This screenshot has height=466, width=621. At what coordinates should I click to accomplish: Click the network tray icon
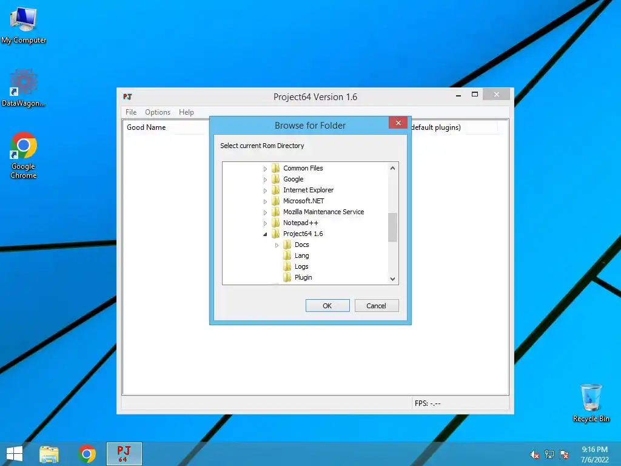[x=549, y=454]
